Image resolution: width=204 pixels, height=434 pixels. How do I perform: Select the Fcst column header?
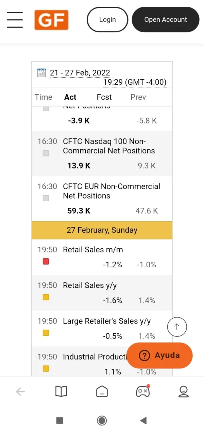pyautogui.click(x=104, y=97)
